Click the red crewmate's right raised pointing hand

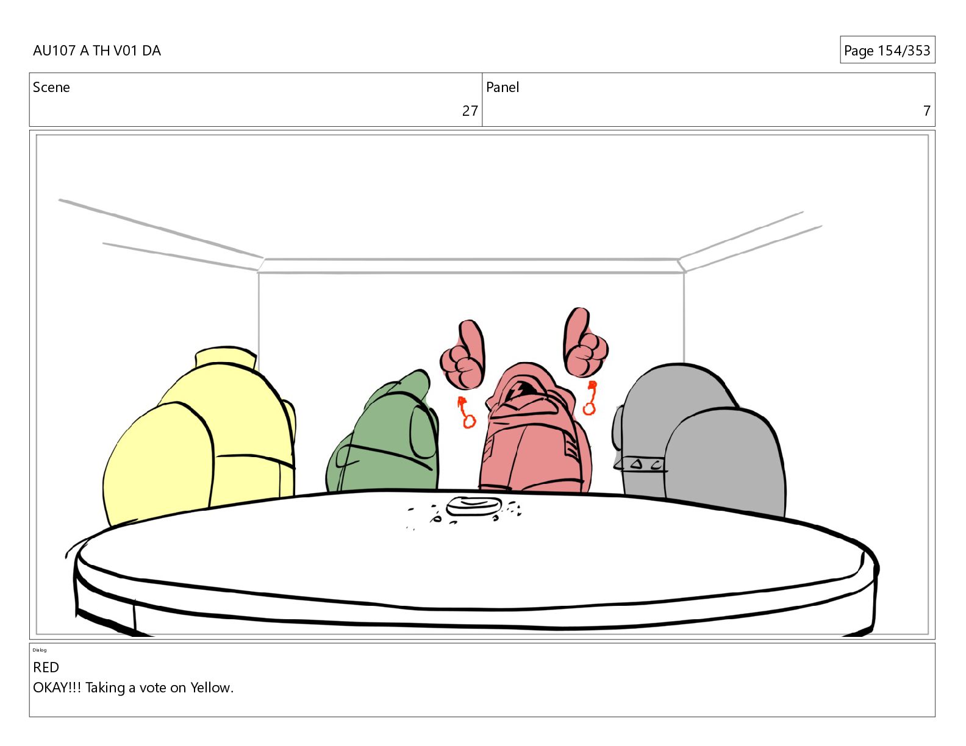click(x=585, y=343)
